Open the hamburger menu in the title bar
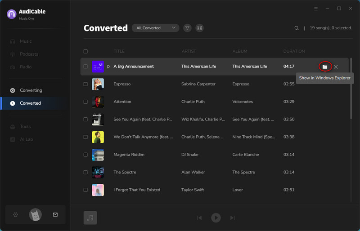This screenshot has width=360, height=231. [x=316, y=9]
